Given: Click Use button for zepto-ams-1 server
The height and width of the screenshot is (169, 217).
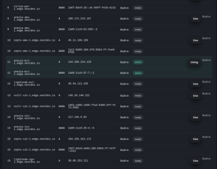Looking at the screenshot, I should [x=195, y=40].
